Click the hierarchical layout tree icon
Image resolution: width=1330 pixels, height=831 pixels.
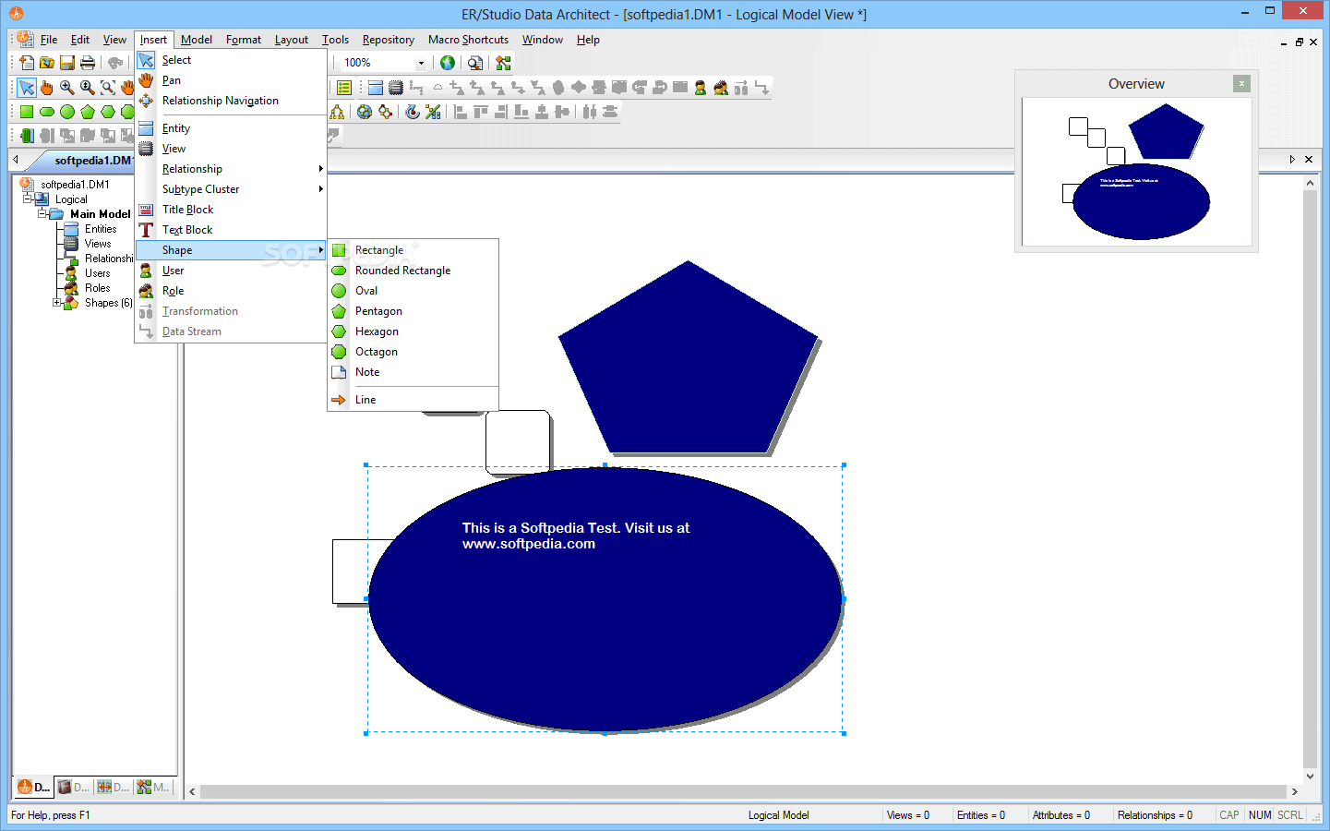[x=337, y=112]
